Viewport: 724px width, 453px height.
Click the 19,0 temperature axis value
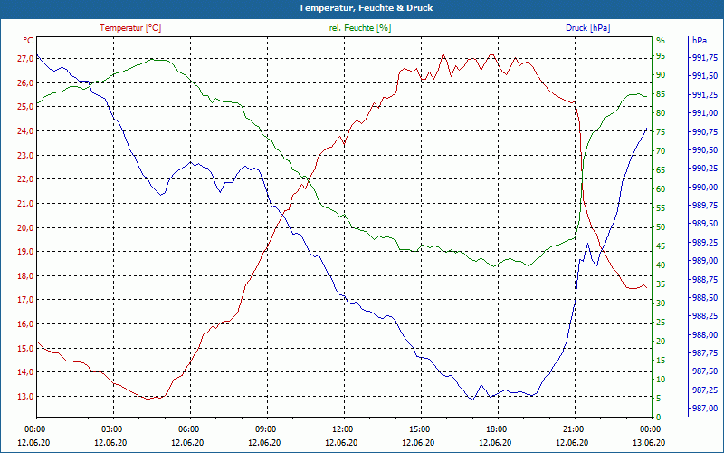point(25,252)
